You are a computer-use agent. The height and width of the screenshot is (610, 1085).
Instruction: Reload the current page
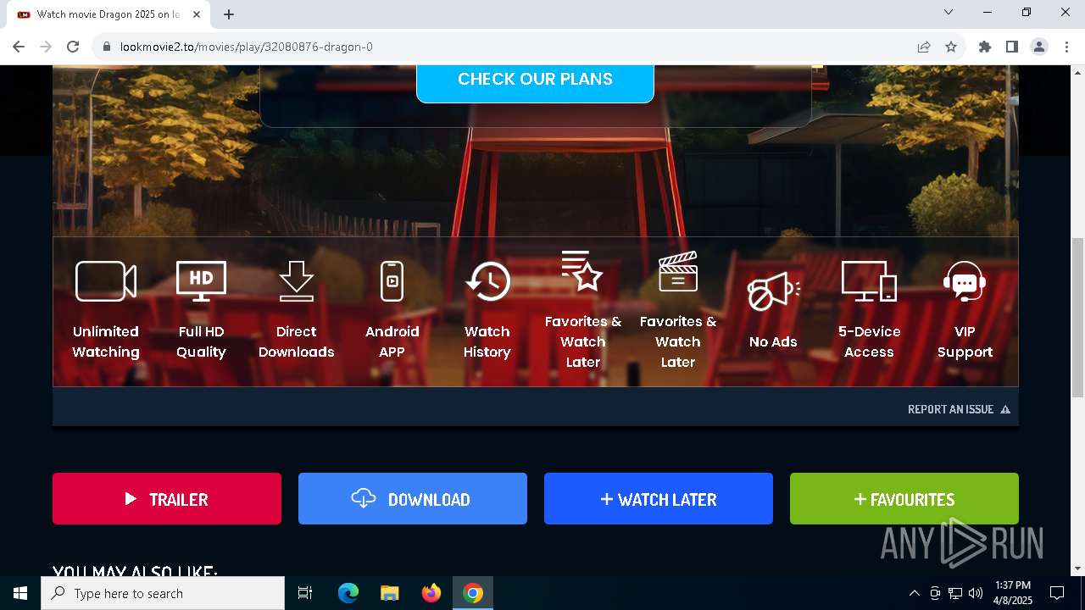(x=73, y=47)
